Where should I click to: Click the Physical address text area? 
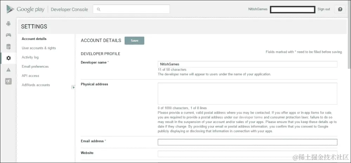coord(247,94)
